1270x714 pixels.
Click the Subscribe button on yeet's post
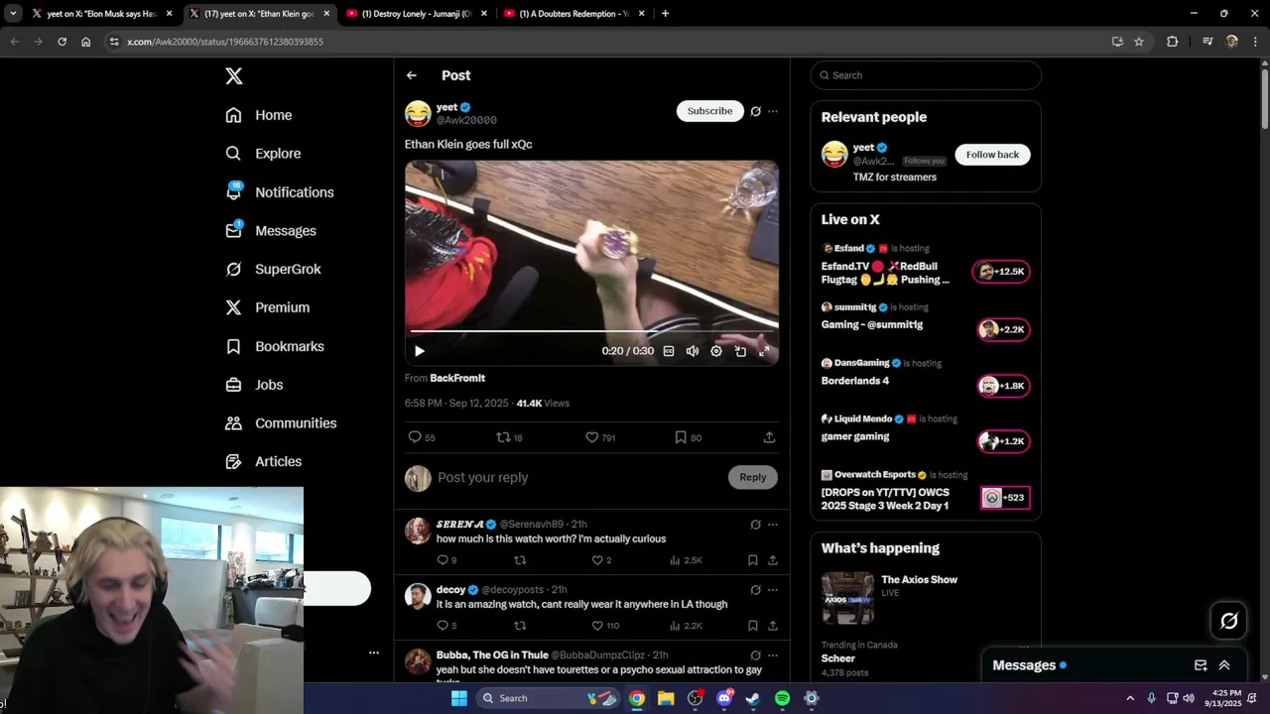coord(709,111)
